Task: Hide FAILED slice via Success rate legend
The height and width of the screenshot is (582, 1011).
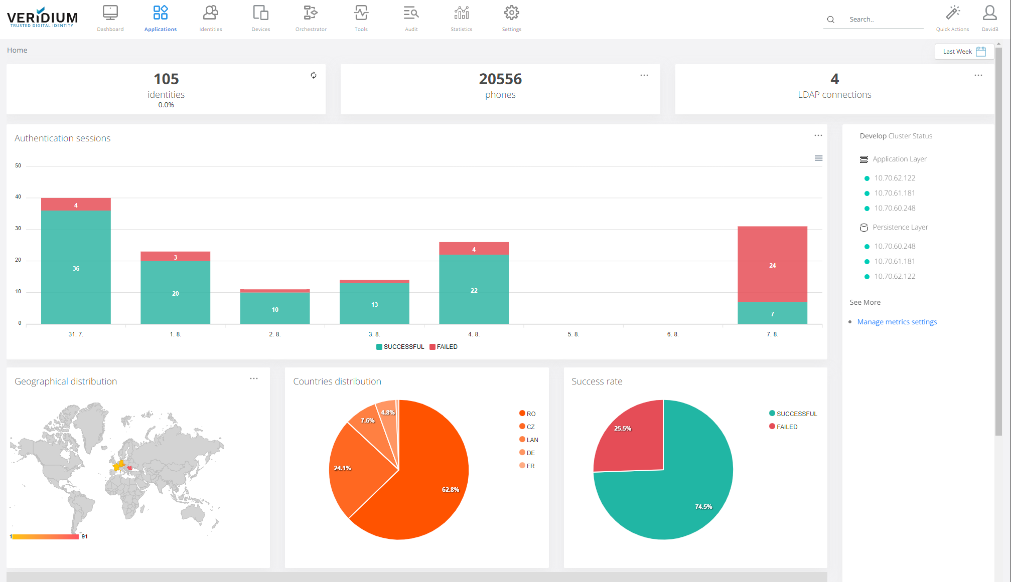Action: click(786, 427)
